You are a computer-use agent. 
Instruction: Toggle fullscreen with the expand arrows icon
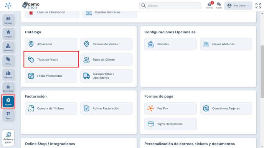click(x=258, y=5)
